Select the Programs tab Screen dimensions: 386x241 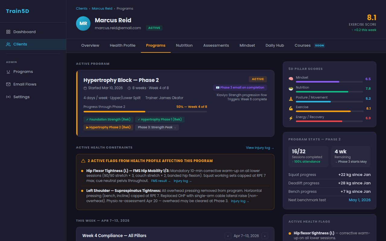click(x=156, y=45)
